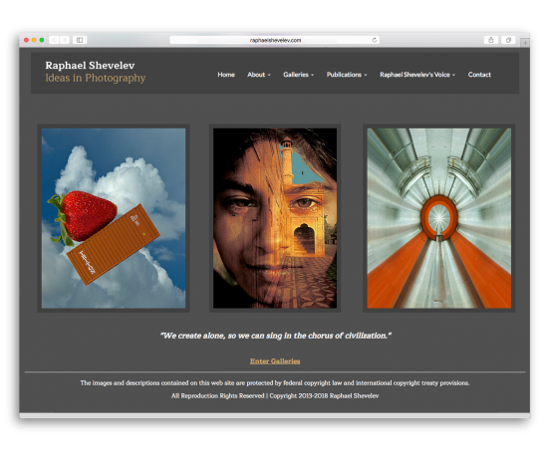
Task: Click the Raphael Shevelev site title
Action: [x=90, y=66]
